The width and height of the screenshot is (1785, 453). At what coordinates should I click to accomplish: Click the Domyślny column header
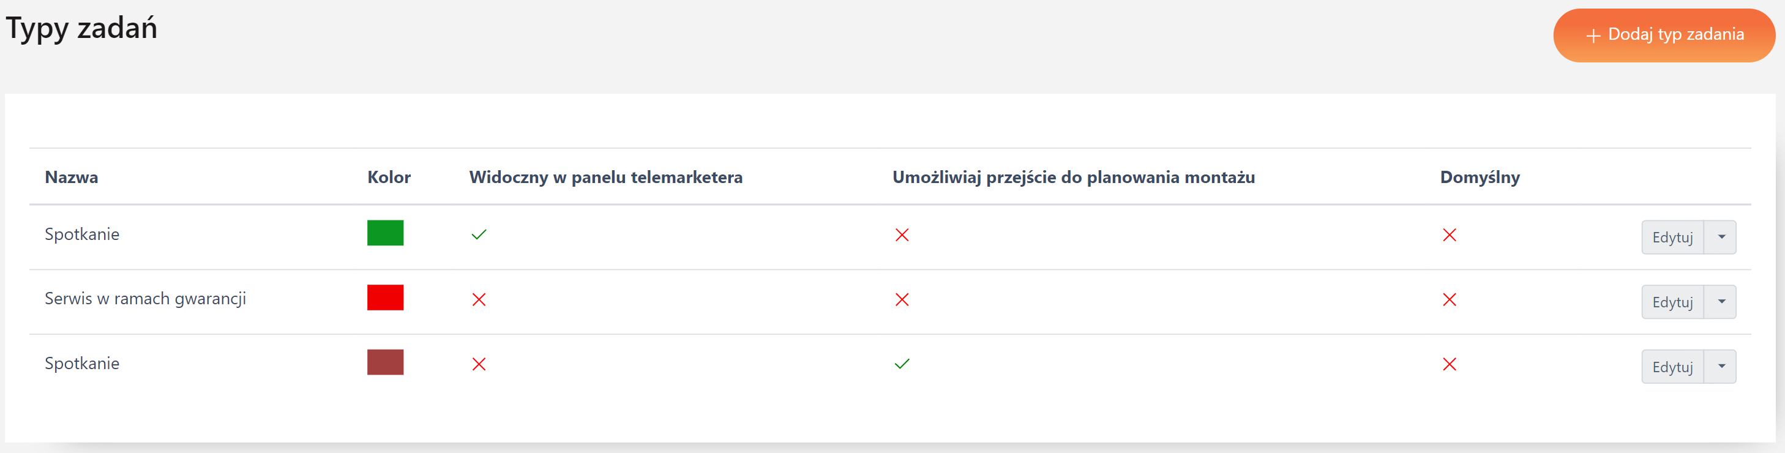pyautogui.click(x=1480, y=178)
